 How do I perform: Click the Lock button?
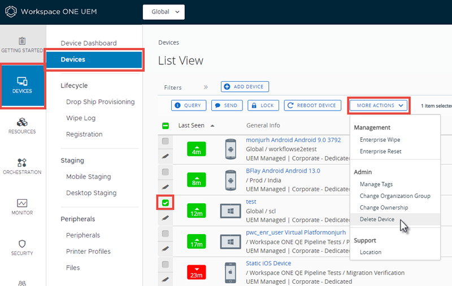coord(263,105)
